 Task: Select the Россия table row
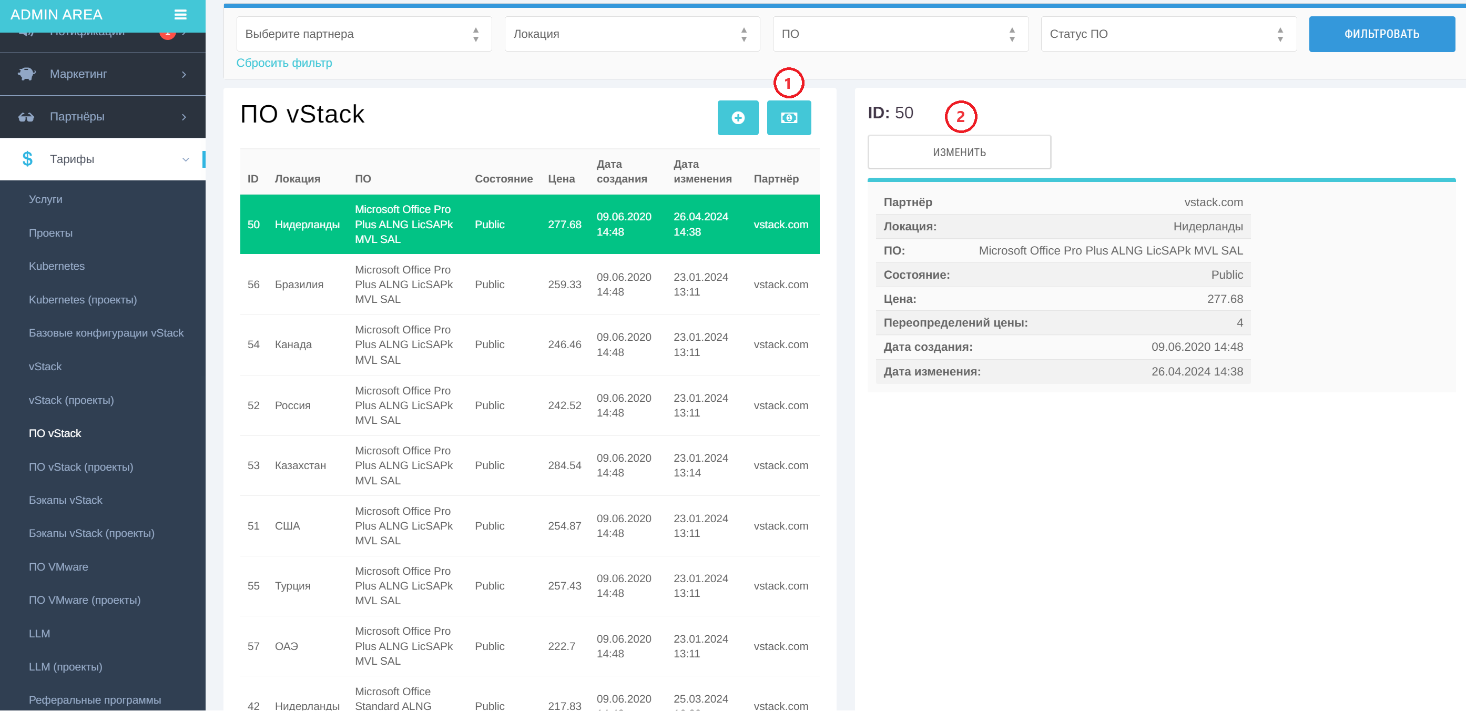pos(530,405)
